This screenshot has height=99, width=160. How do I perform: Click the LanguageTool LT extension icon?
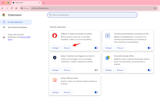click(x=108, y=36)
